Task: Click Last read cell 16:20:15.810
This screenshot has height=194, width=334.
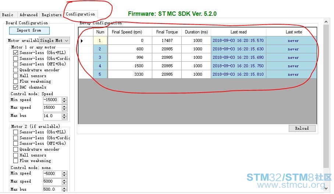Action: point(238,74)
